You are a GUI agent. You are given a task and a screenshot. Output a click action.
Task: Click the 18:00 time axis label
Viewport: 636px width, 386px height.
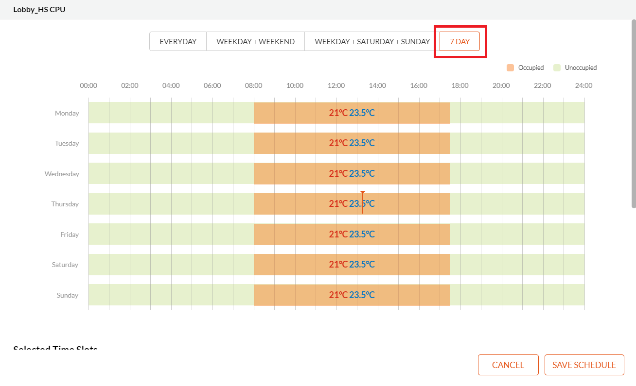(460, 85)
